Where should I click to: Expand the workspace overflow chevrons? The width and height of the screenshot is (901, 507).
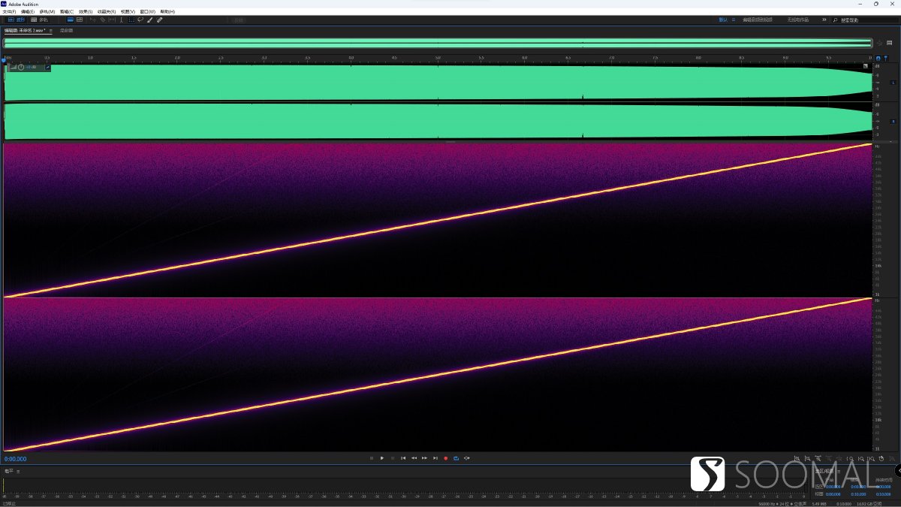(824, 20)
